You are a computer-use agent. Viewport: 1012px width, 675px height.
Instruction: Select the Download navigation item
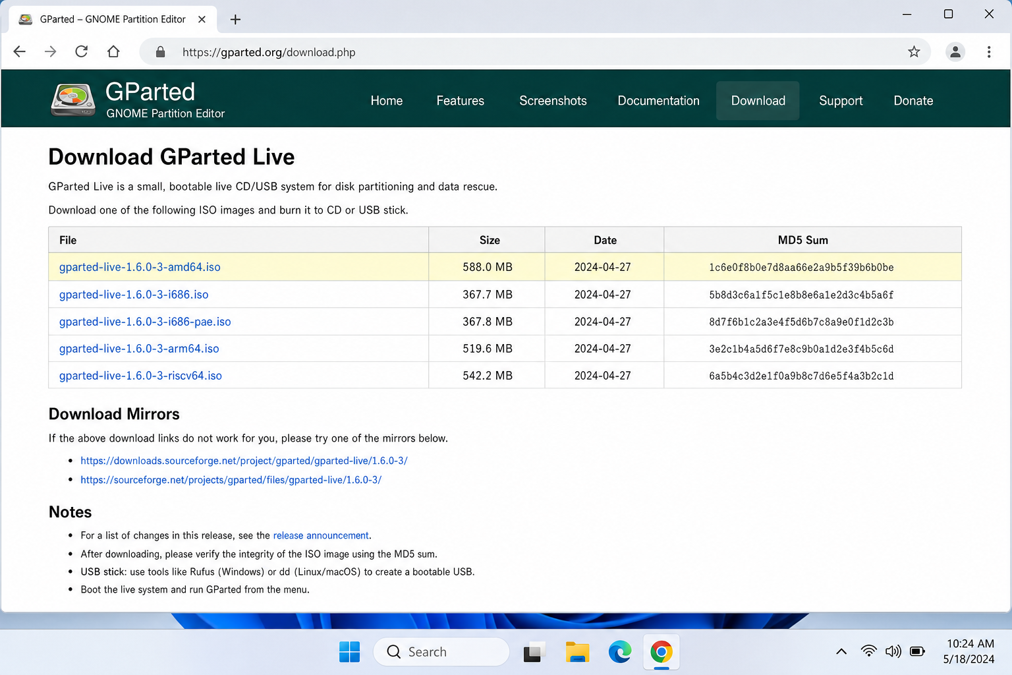[x=758, y=101]
